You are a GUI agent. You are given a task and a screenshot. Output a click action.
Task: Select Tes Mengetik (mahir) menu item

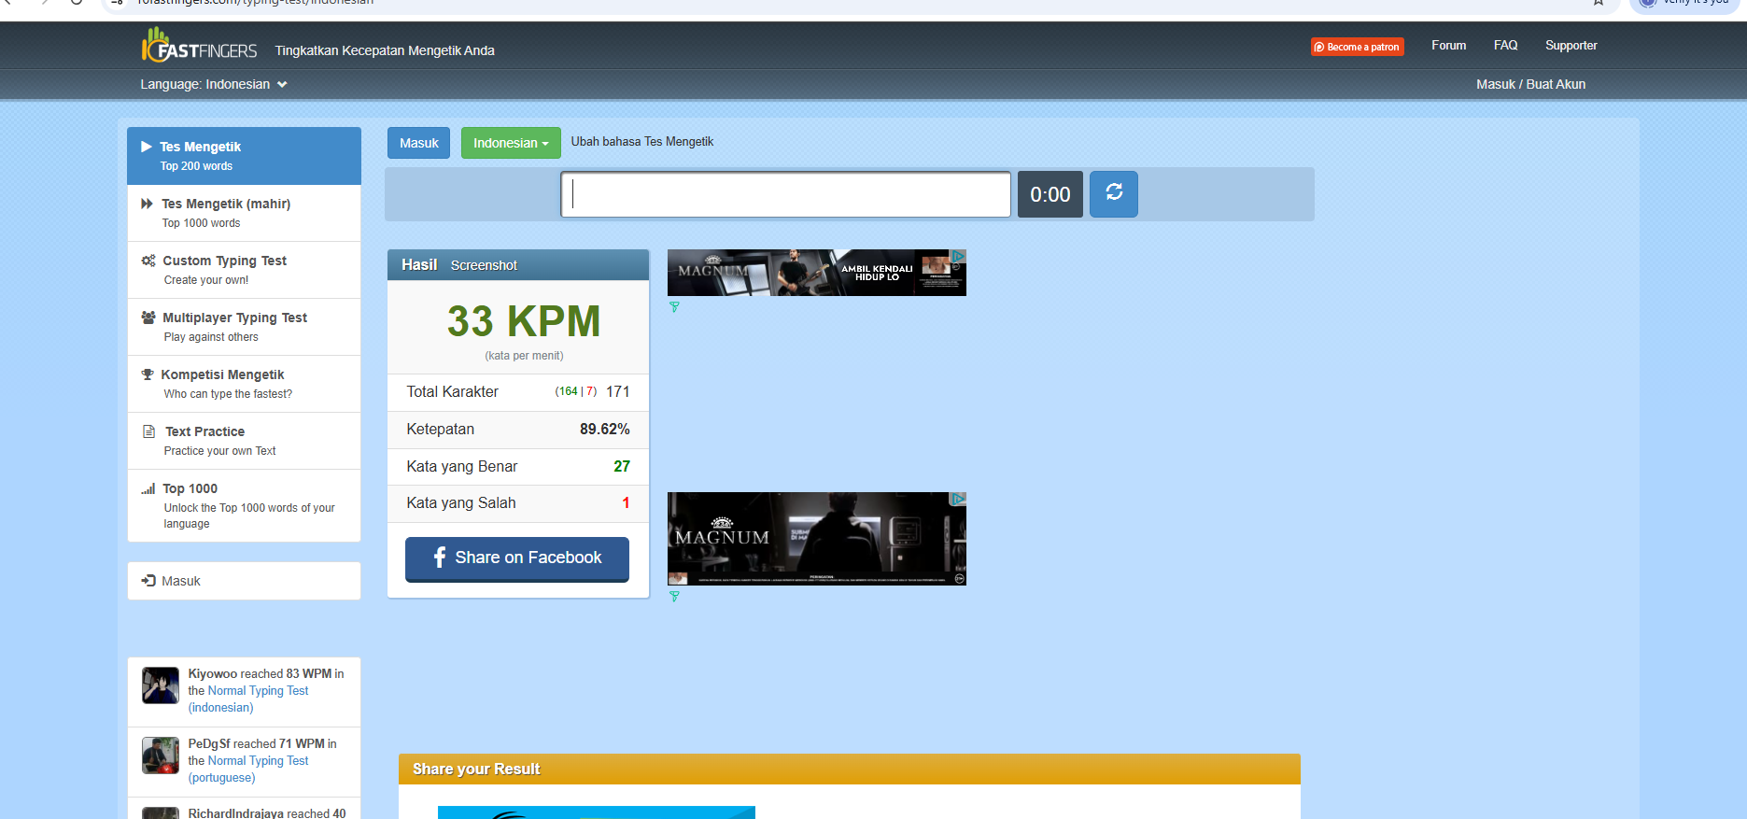pyautogui.click(x=244, y=213)
